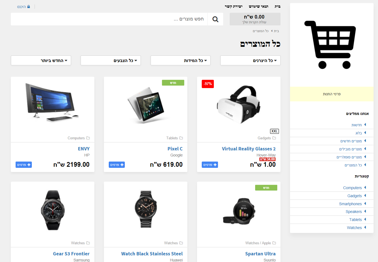
Task: Select Watches in the categories sidebar
Action: (x=354, y=228)
